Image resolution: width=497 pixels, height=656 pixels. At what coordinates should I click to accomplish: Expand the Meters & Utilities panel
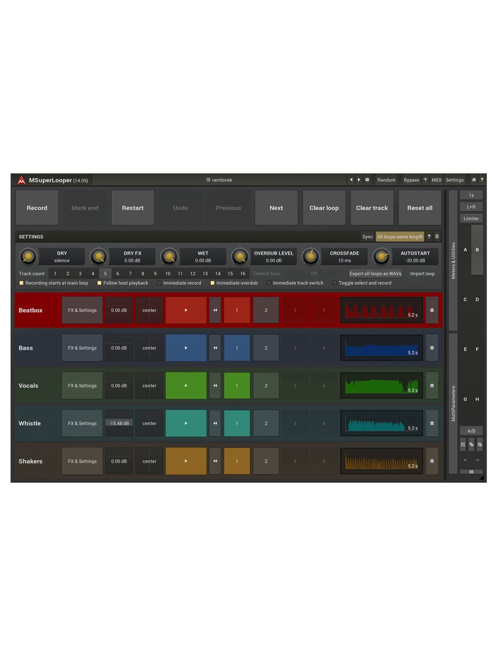453,260
